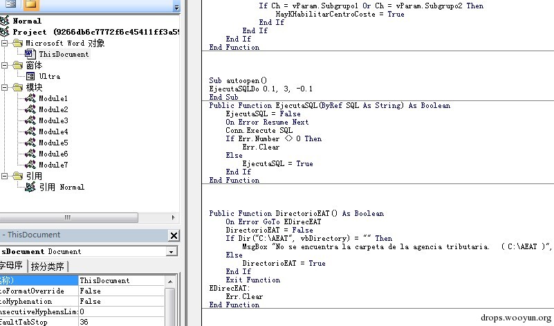Viewport: 554px width, 326px height.
Task: Click the Project (9266db6c...) node icon
Action: 5,32
